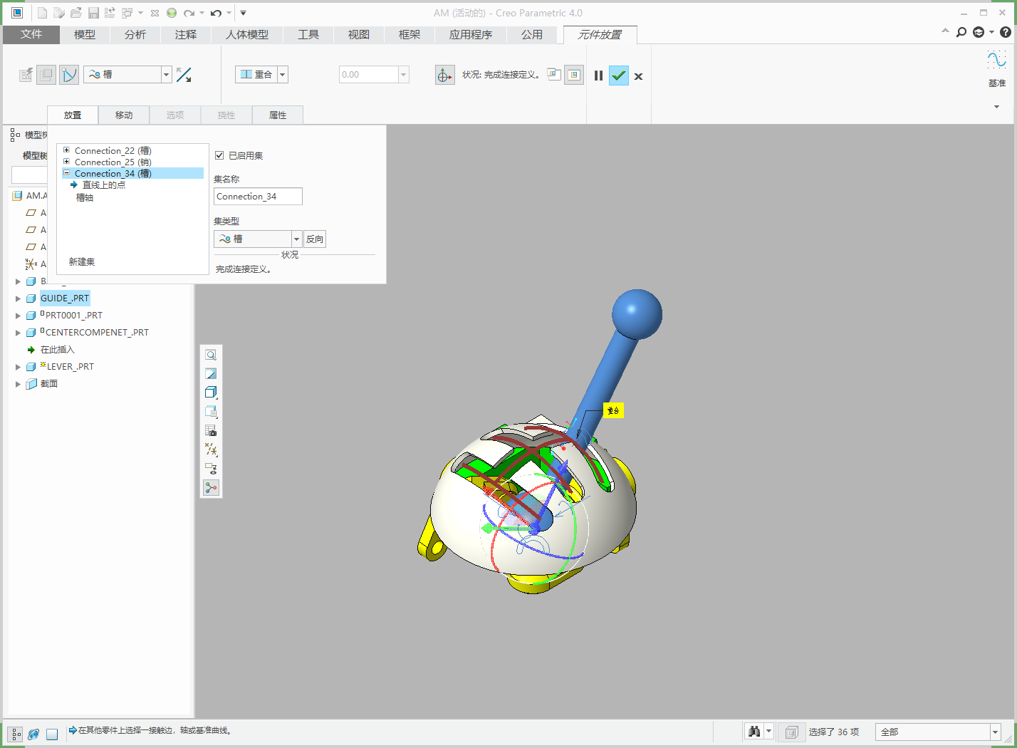Click the convert constraints to mechanism icon
The image size is (1017, 748).
pos(69,75)
